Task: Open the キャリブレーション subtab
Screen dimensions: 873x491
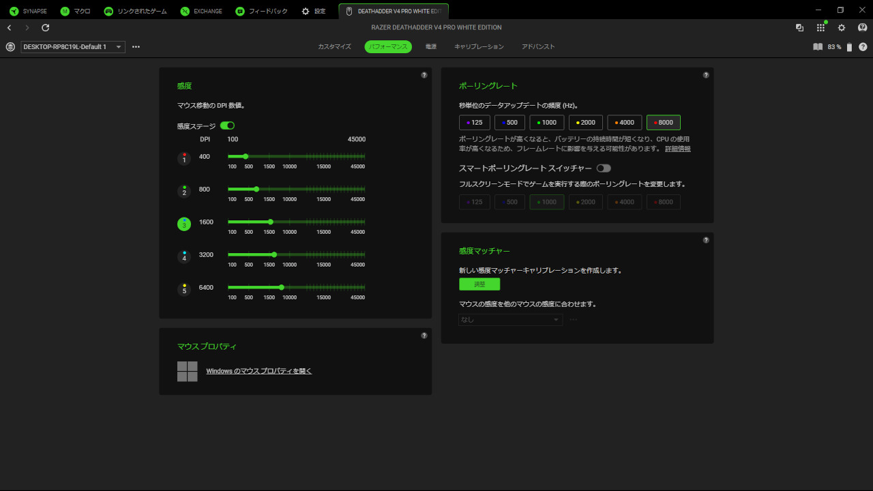Action: [x=479, y=47]
